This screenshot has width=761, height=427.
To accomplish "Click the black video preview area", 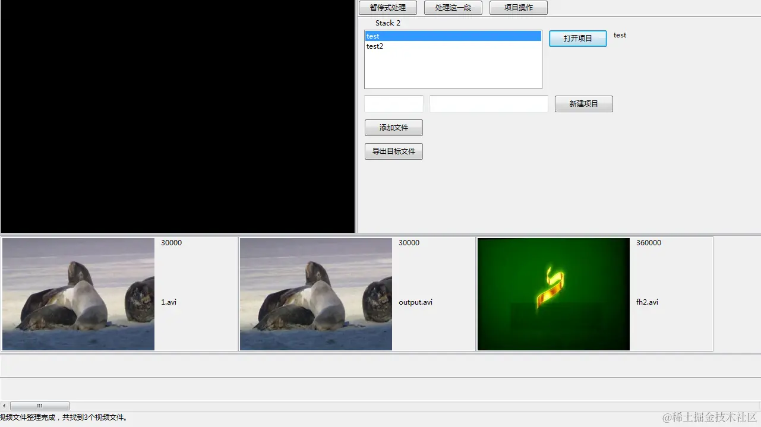I will [178, 116].
